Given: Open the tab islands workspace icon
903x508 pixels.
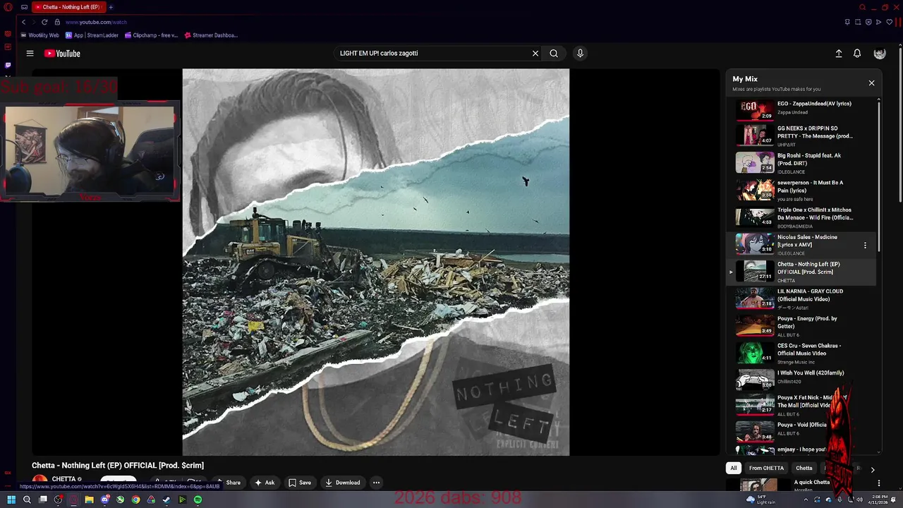Looking at the screenshot, I should (24, 7).
